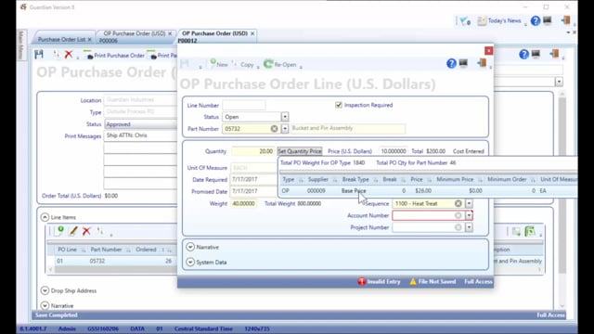
Task: Click the Price (U.S. Dollars) input field
Action: [394, 151]
